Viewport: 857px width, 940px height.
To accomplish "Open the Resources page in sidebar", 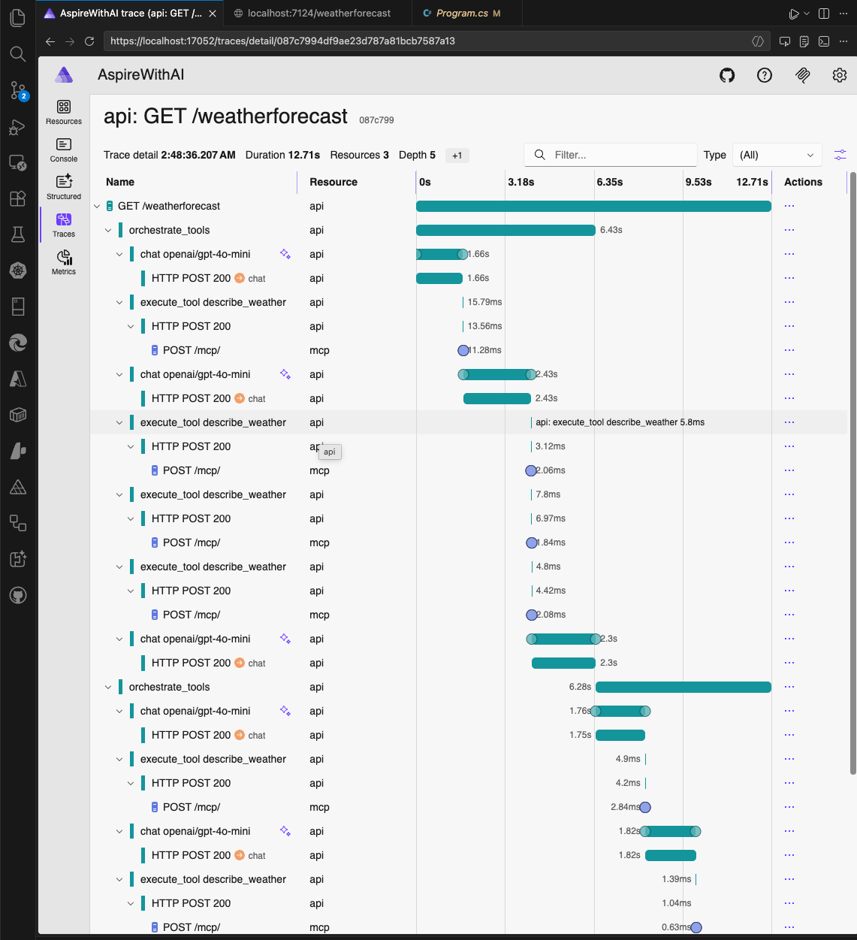I will click(x=64, y=112).
